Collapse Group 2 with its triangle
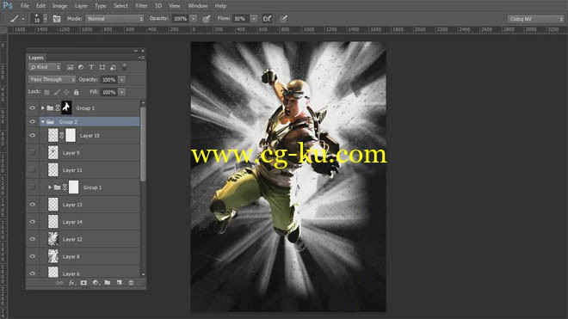Screen dimensions: 568x319 (43, 122)
